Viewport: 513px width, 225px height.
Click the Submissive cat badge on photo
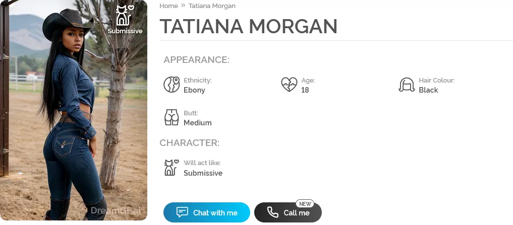coord(125,16)
